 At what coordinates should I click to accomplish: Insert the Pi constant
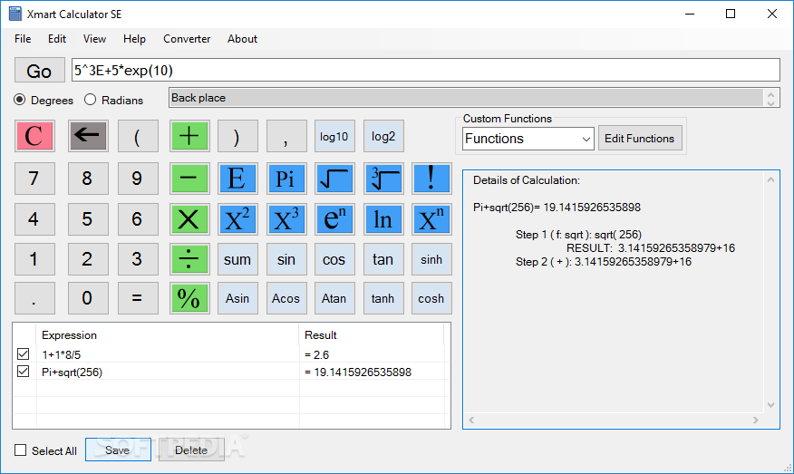[286, 179]
